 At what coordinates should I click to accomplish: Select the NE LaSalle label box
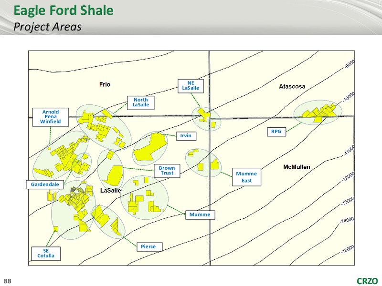click(x=191, y=86)
